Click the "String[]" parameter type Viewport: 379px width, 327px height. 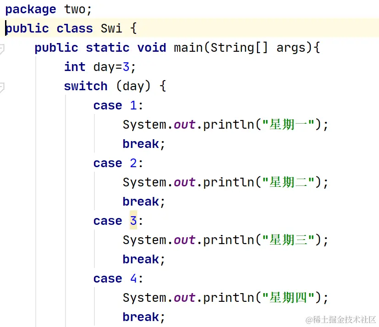[x=239, y=48]
